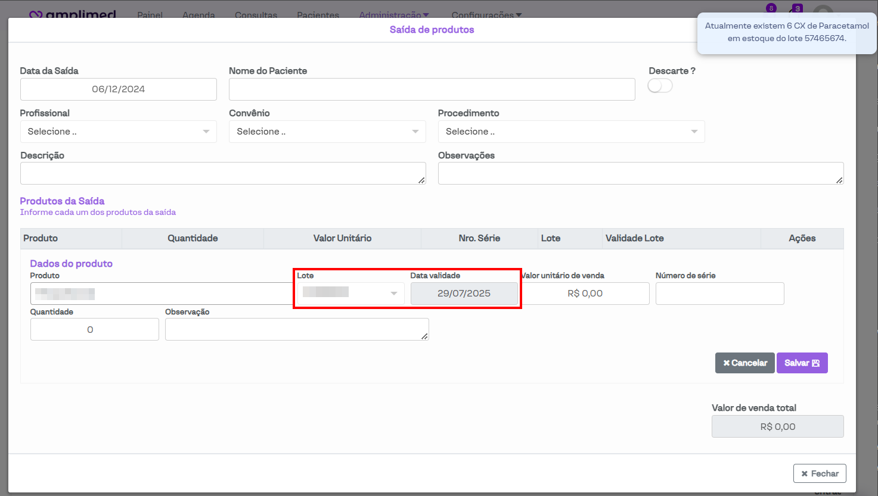Click the Observações textarea resize handle
This screenshot has width=878, height=496.
coord(839,180)
